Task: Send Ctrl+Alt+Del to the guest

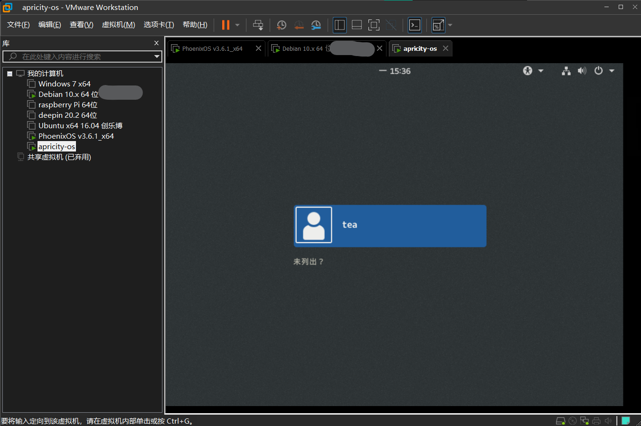Action: pyautogui.click(x=258, y=25)
